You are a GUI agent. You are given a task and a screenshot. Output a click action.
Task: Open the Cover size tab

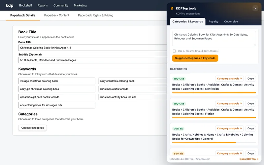(231, 21)
